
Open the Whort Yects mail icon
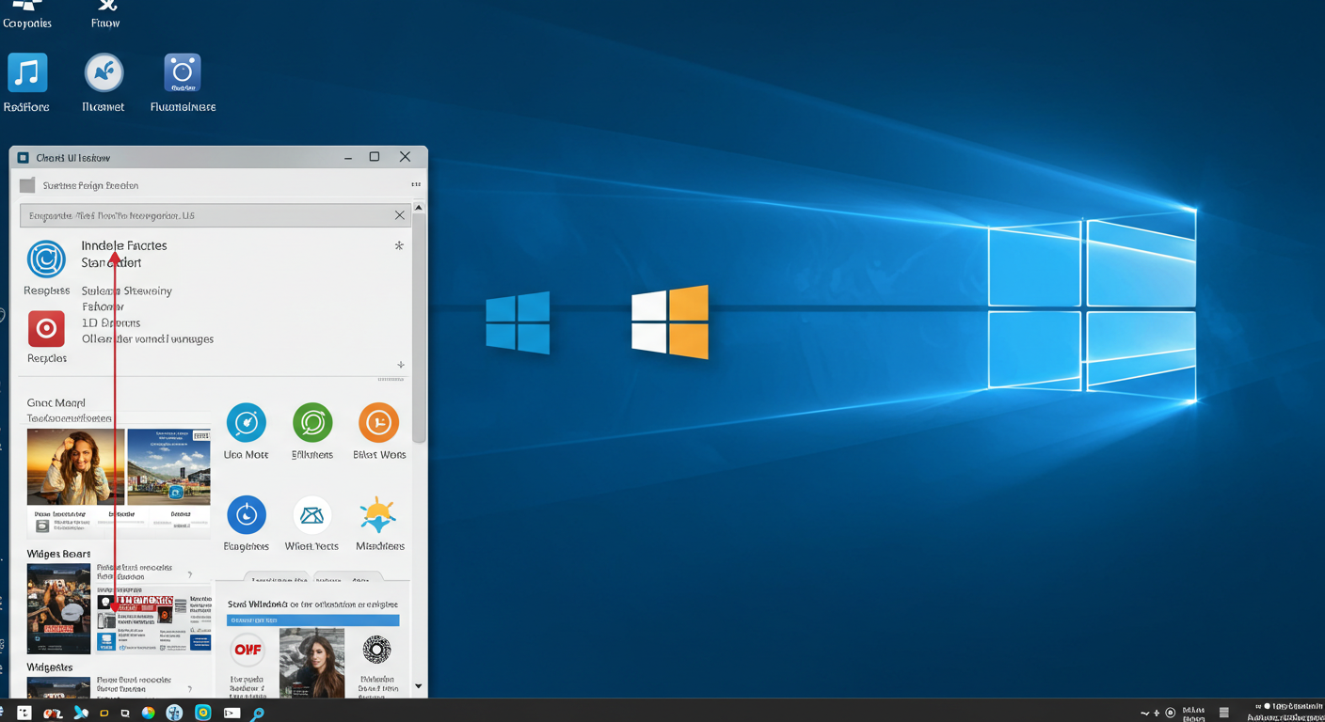(x=311, y=512)
